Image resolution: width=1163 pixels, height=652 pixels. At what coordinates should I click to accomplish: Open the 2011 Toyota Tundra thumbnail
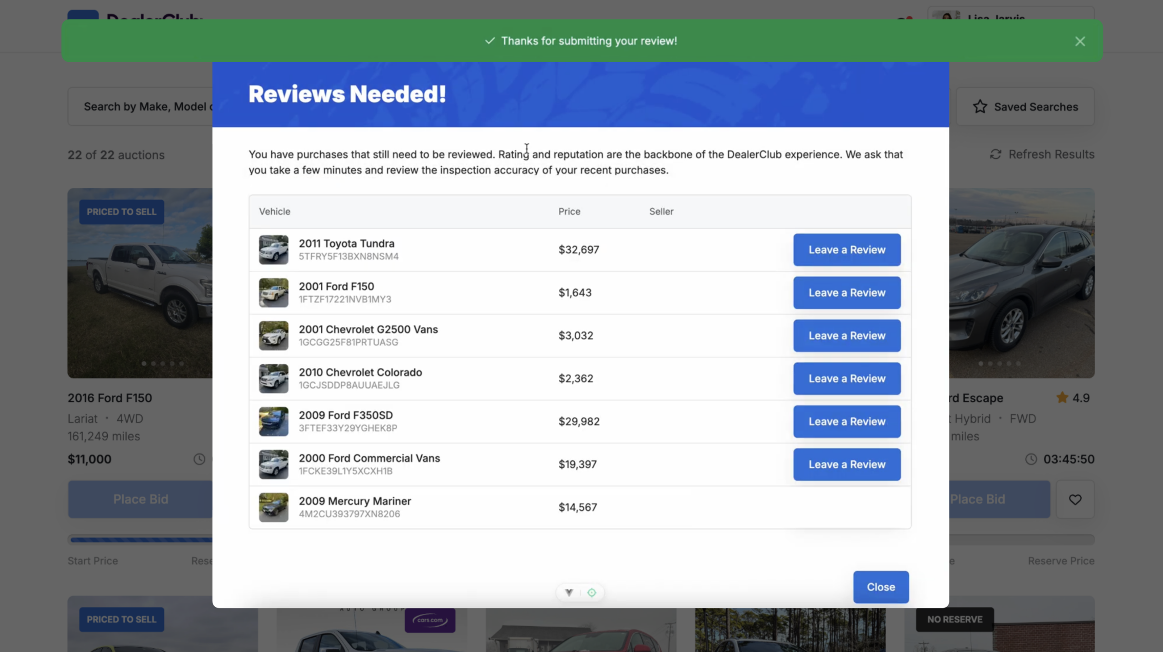click(x=273, y=250)
